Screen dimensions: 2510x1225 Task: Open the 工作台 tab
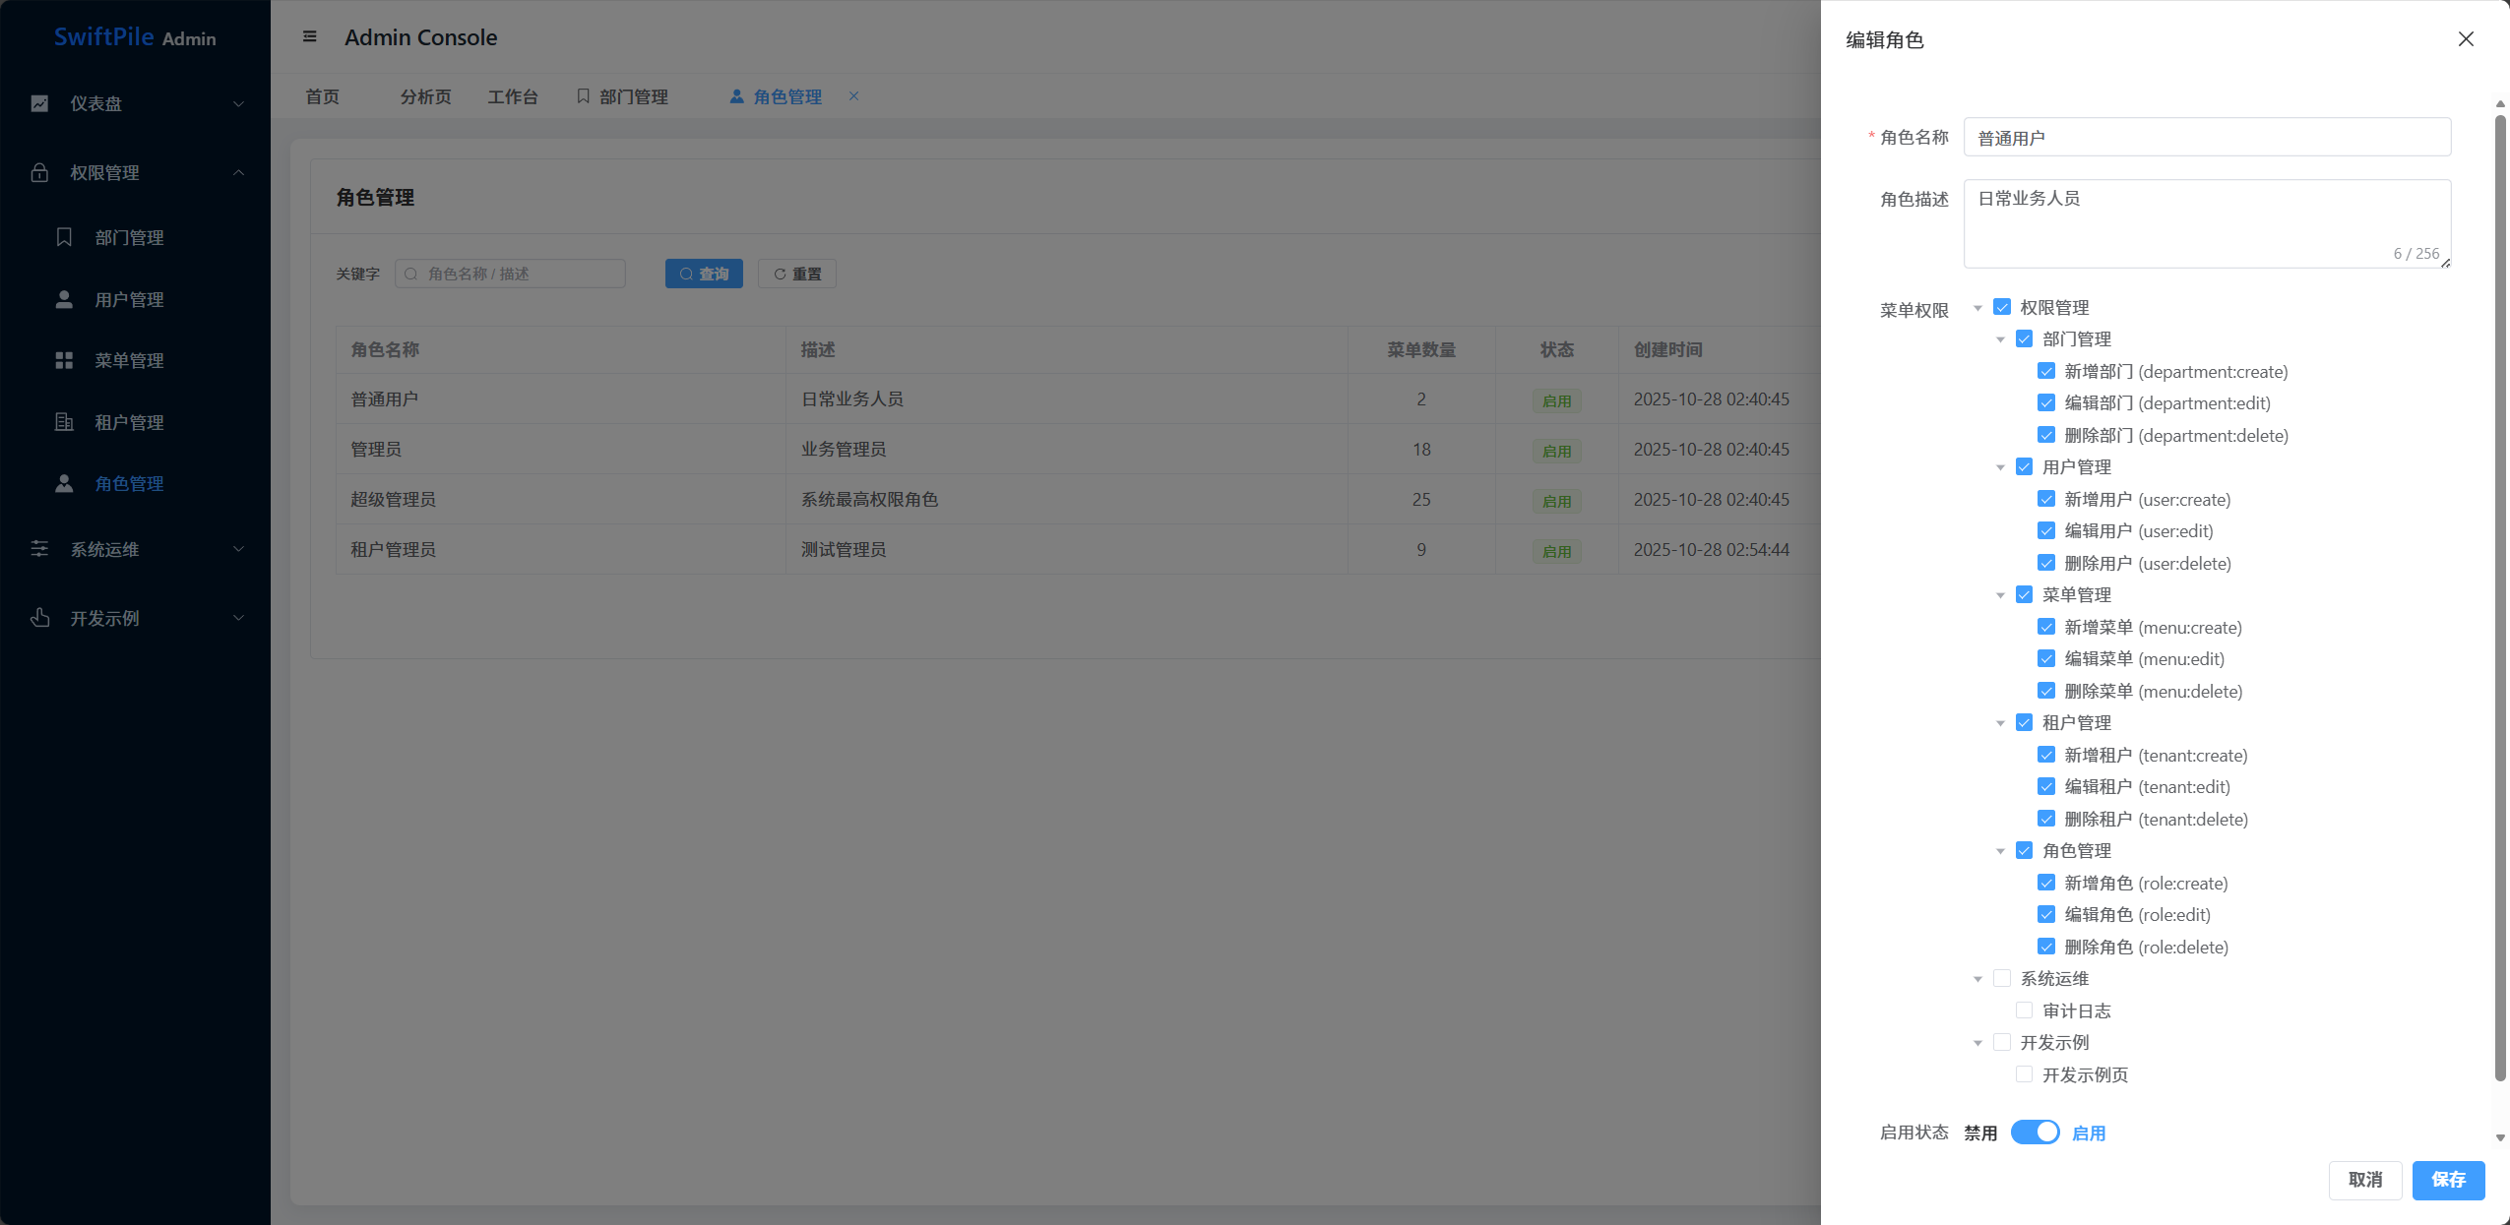513,96
